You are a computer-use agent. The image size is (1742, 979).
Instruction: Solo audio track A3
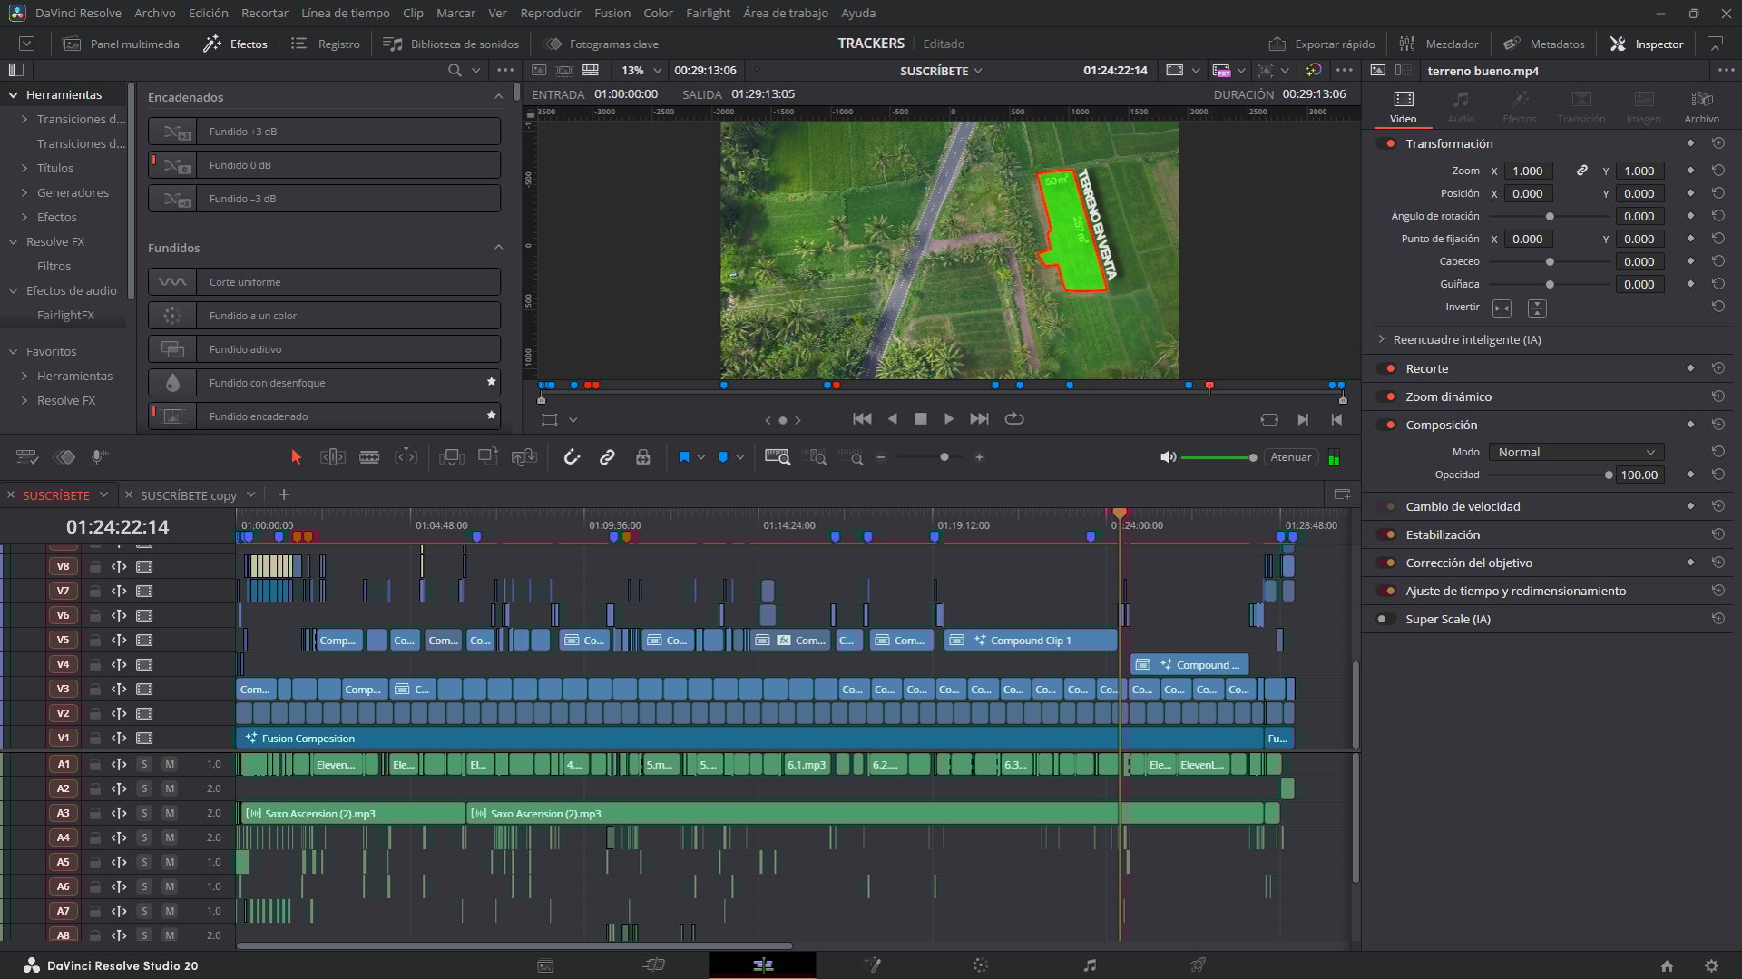(x=144, y=813)
